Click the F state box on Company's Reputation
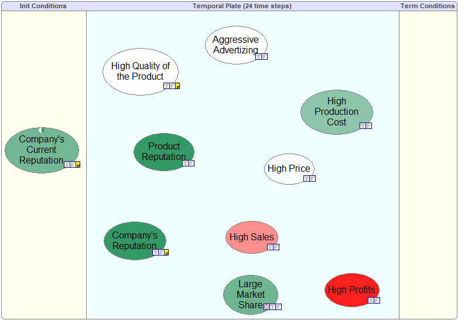 point(162,252)
